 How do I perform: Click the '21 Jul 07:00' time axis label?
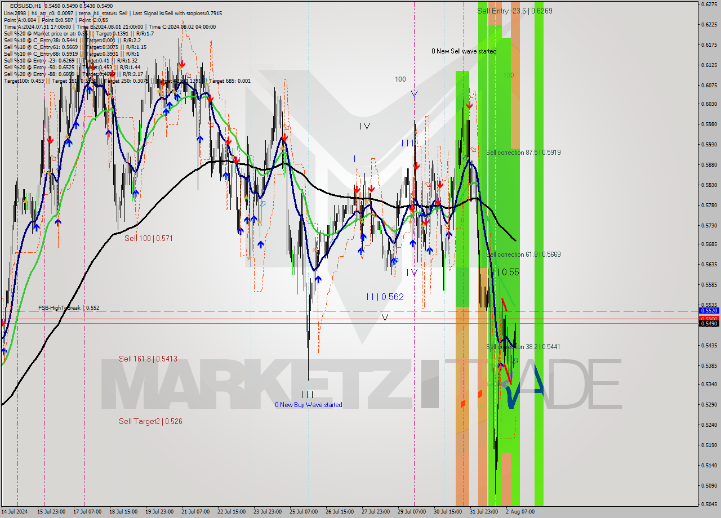pyautogui.click(x=195, y=512)
